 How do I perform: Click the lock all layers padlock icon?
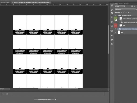pyautogui.click(x=129, y=12)
